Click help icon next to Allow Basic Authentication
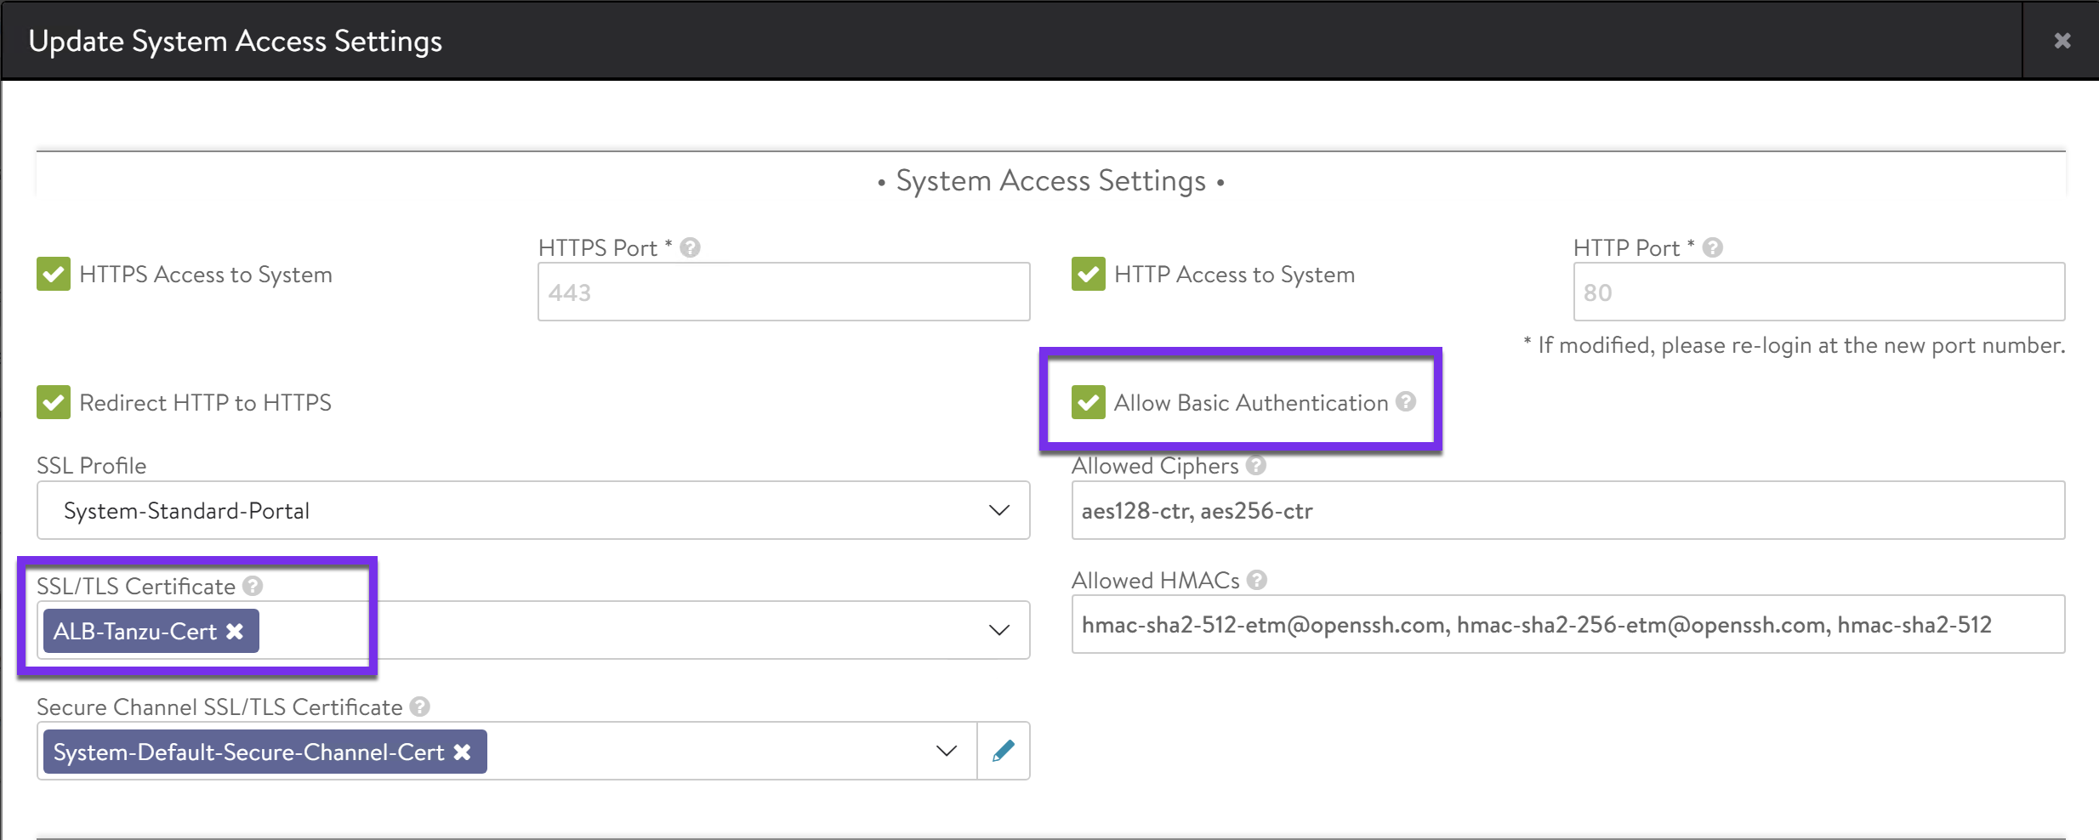 pos(1407,401)
